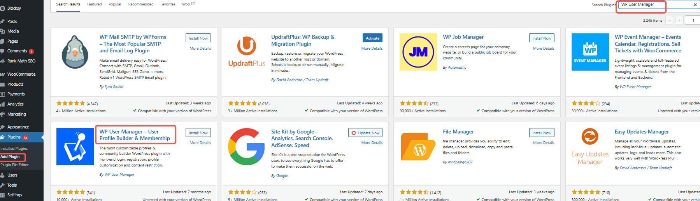The width and height of the screenshot is (700, 201).
Task: Open WooCommerce in the sidebar menu
Action: pyautogui.click(x=21, y=74)
